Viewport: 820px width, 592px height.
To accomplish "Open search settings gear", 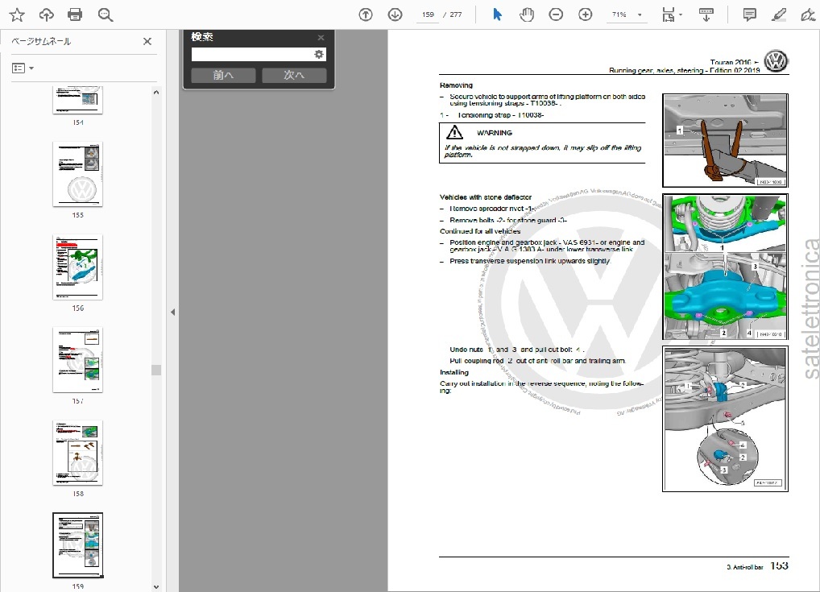I will (318, 55).
